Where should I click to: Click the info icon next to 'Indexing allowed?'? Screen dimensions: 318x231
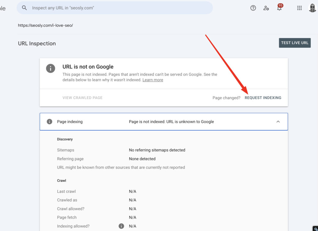(x=121, y=226)
